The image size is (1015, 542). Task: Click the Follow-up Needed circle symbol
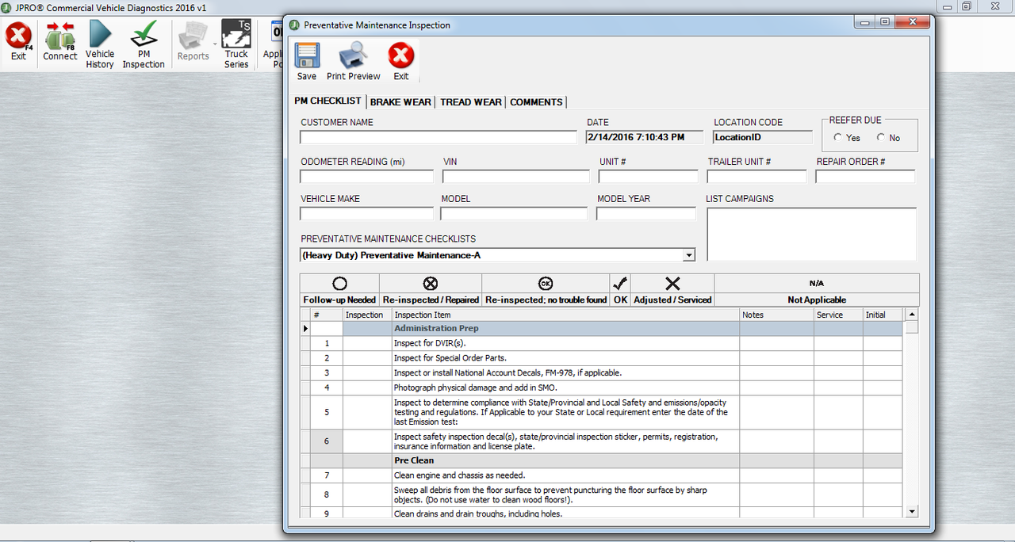[x=339, y=284]
